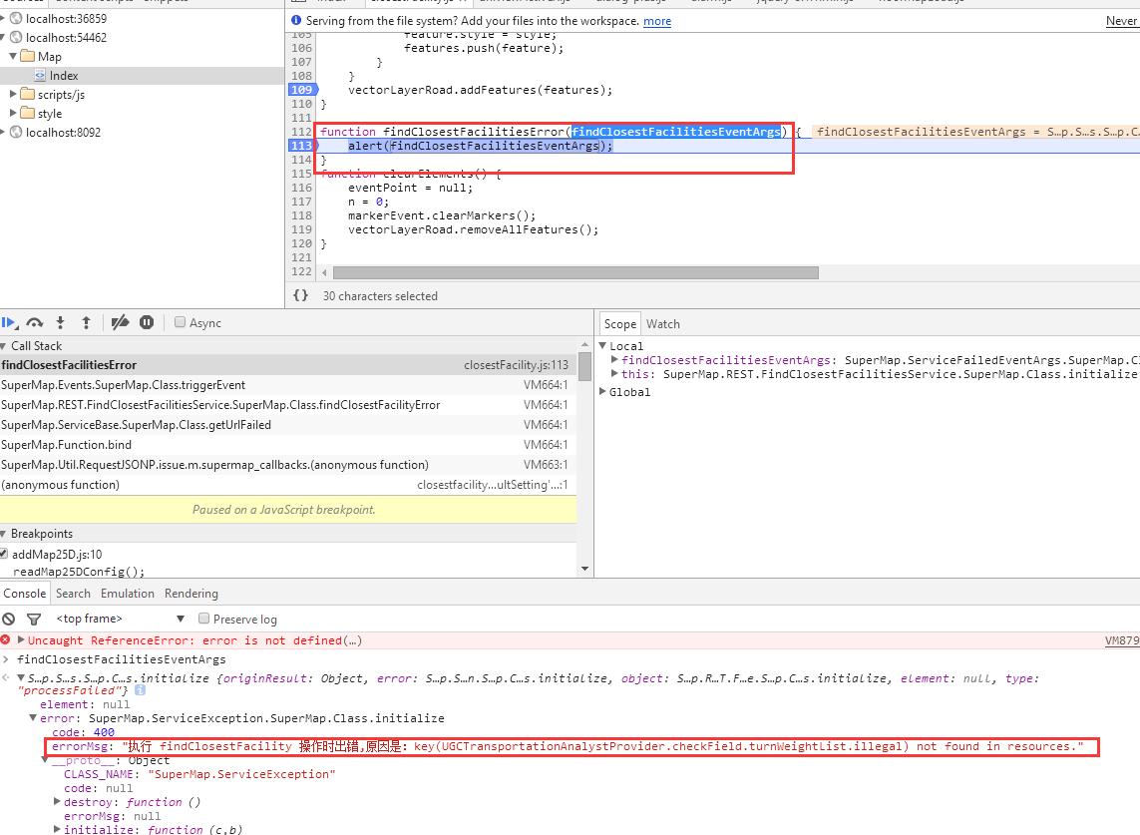1140x835 pixels.
Task: Switch to the Scope tab
Action: click(620, 323)
